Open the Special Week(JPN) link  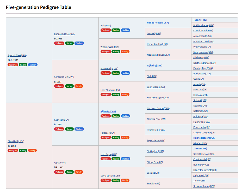coord(17,55)
